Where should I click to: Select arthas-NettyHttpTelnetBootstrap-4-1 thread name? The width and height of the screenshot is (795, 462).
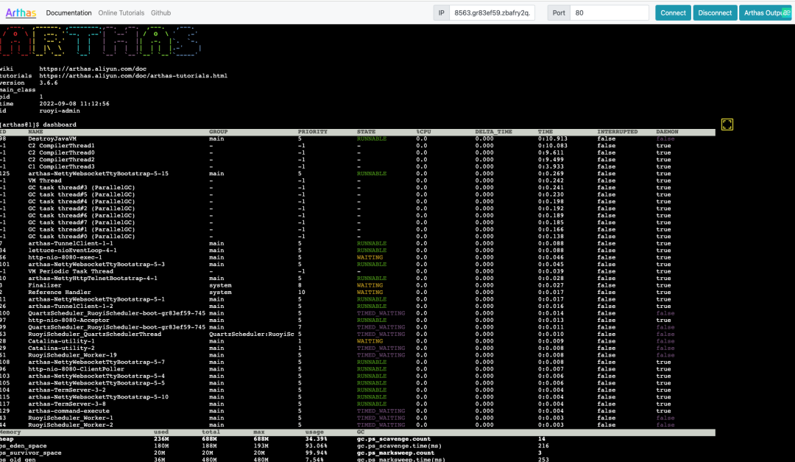[x=92, y=279]
